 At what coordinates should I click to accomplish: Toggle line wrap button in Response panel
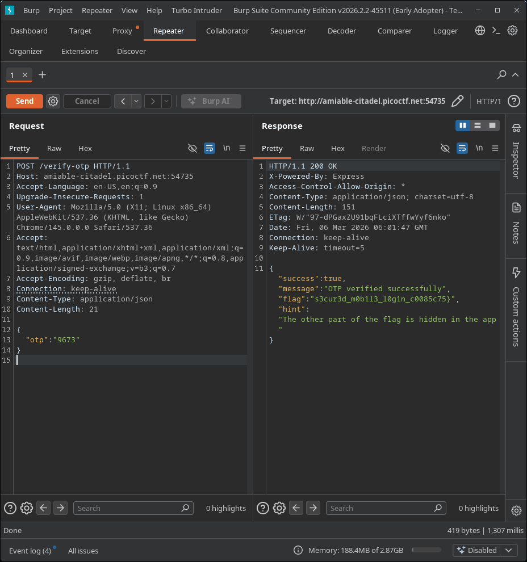point(462,148)
